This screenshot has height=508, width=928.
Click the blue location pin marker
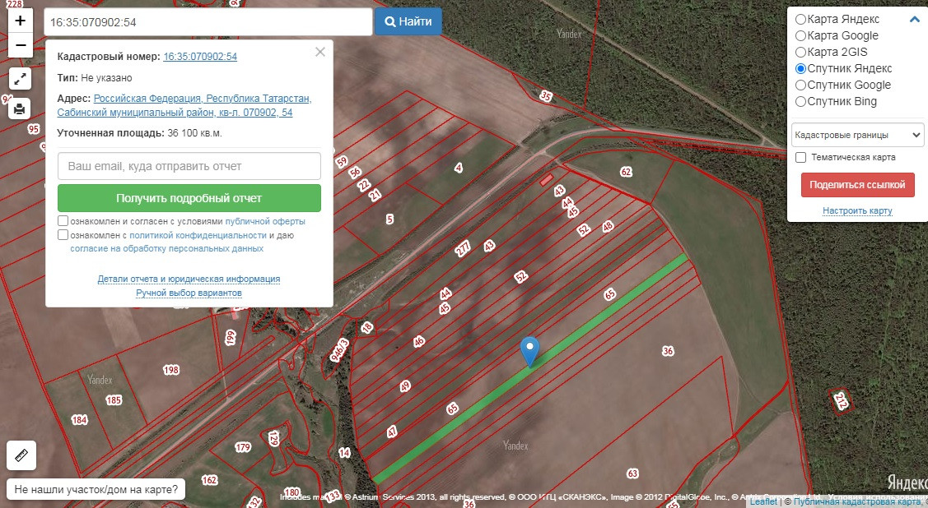click(x=529, y=352)
